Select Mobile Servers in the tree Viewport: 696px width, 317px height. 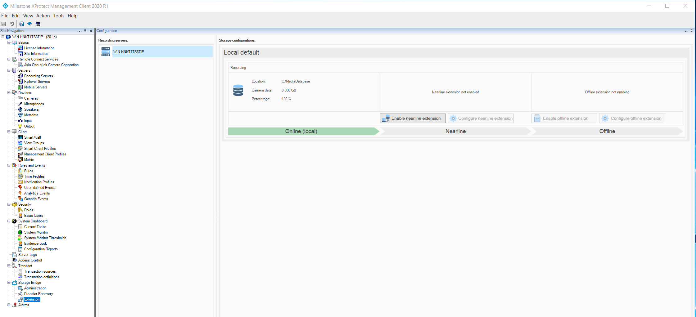tap(36, 87)
